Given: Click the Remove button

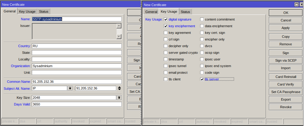Looking at the screenshot, I should coord(286,44).
